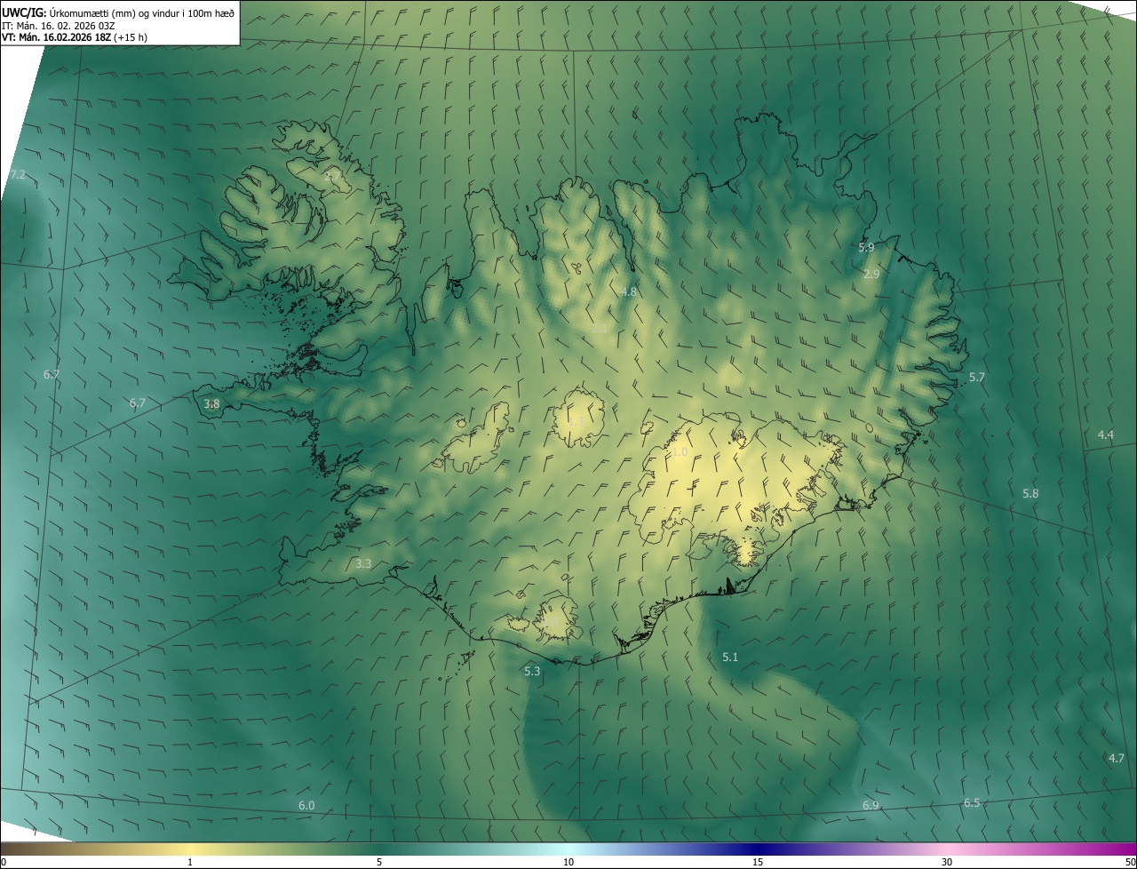Click the 7.2 value on the map

coord(18,175)
